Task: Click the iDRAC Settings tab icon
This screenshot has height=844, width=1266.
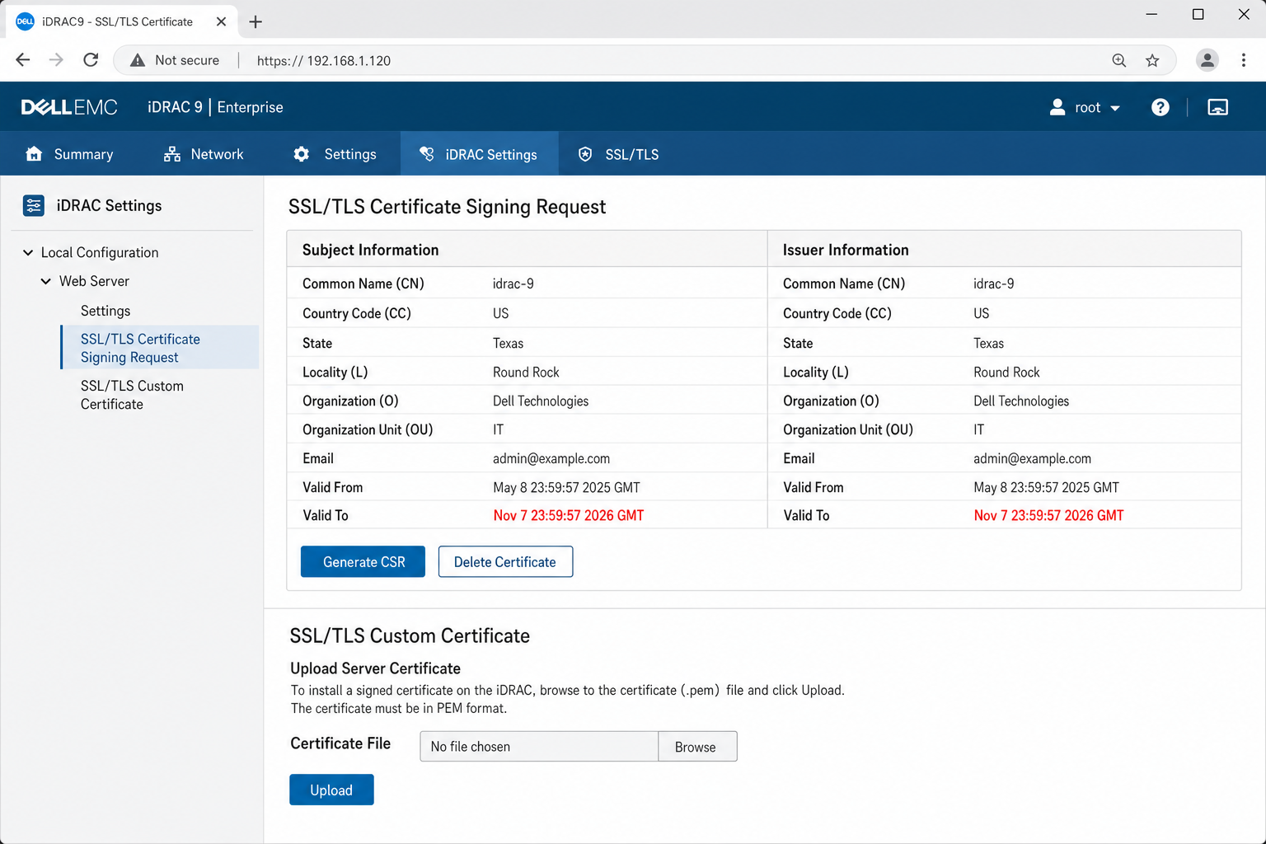Action: pos(426,154)
